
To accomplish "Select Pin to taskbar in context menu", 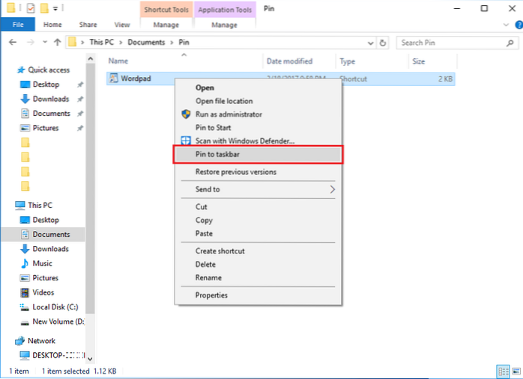I will click(x=258, y=154).
